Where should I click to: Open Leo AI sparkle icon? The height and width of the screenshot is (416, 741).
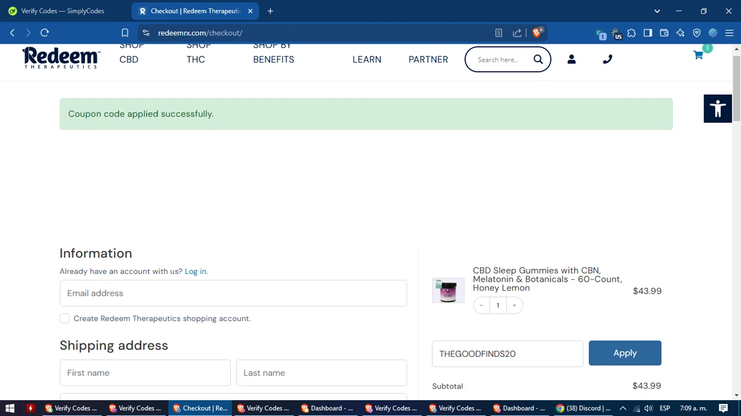[x=680, y=33]
